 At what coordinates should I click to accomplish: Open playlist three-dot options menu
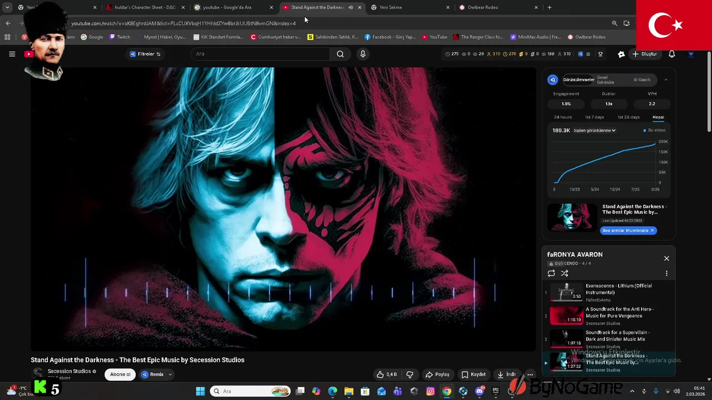666,273
